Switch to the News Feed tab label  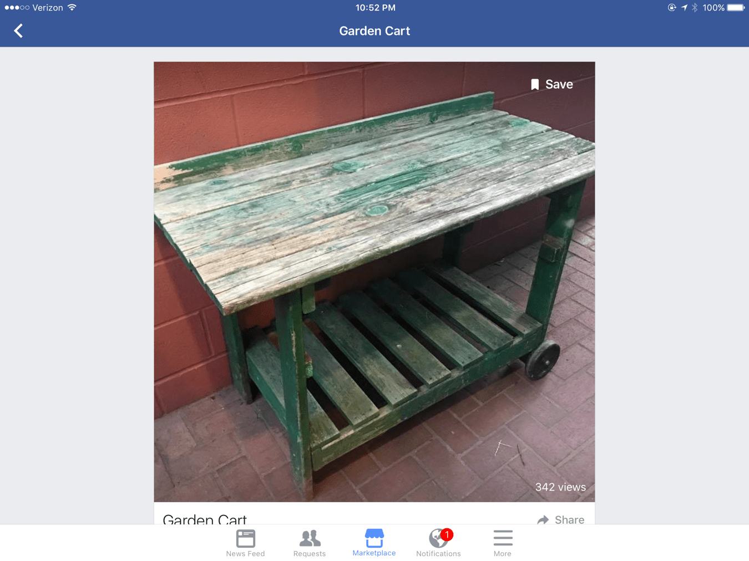click(x=245, y=554)
